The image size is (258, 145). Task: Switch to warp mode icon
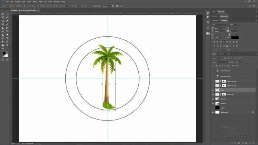pos(113,6)
